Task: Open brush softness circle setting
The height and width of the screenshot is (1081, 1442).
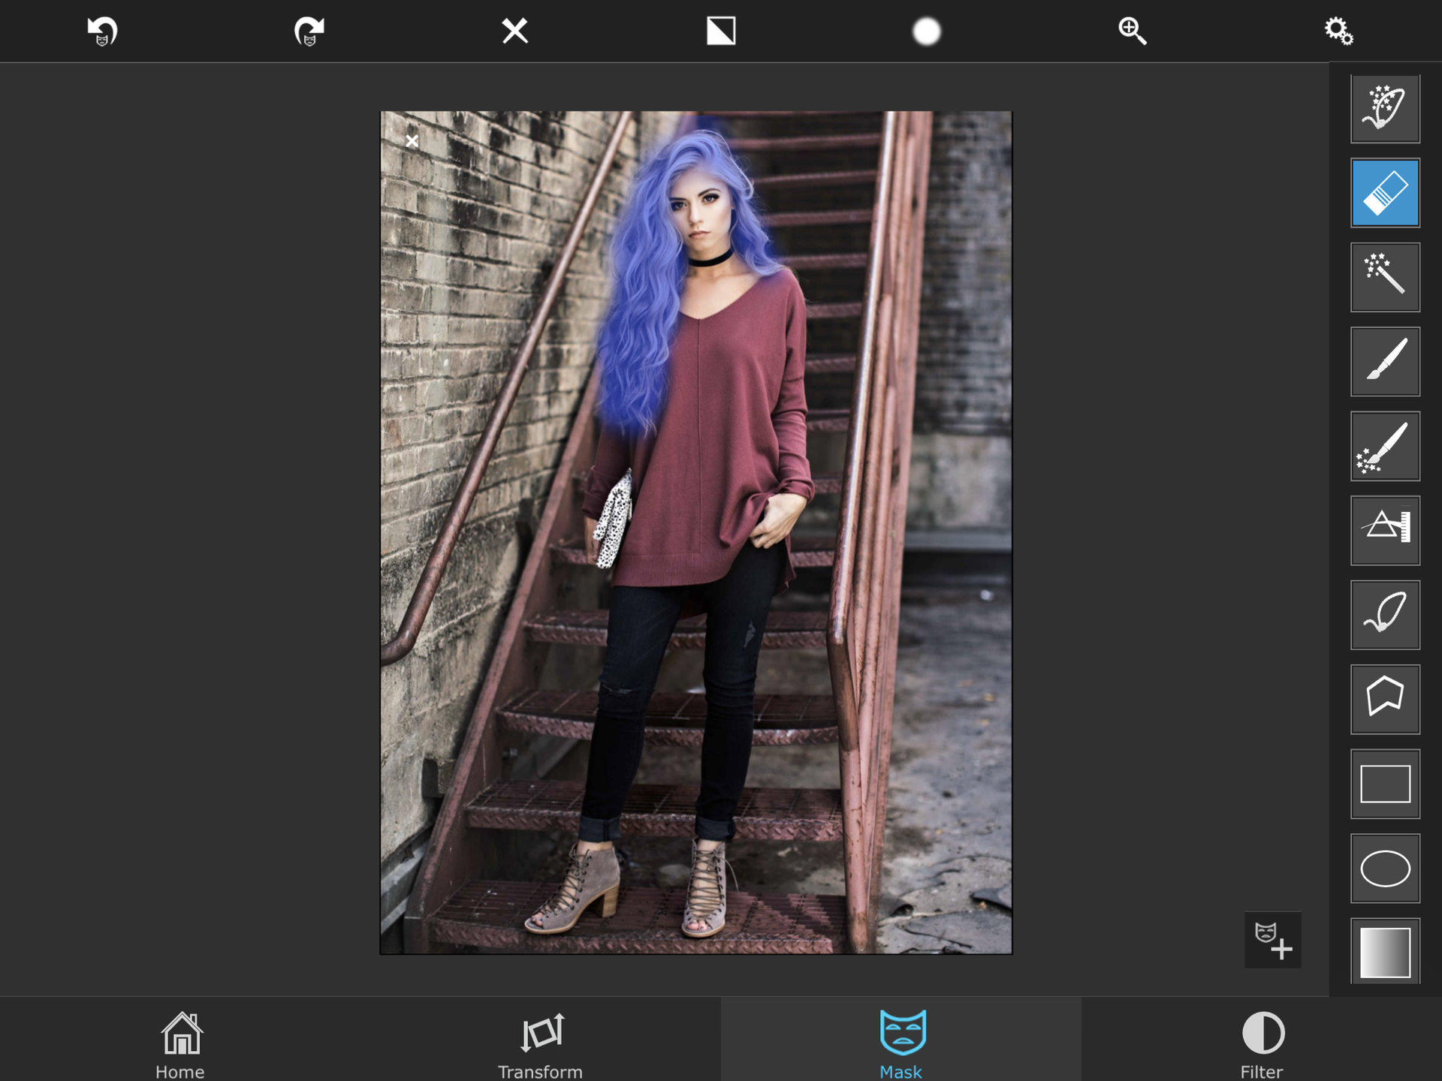Action: (x=927, y=32)
